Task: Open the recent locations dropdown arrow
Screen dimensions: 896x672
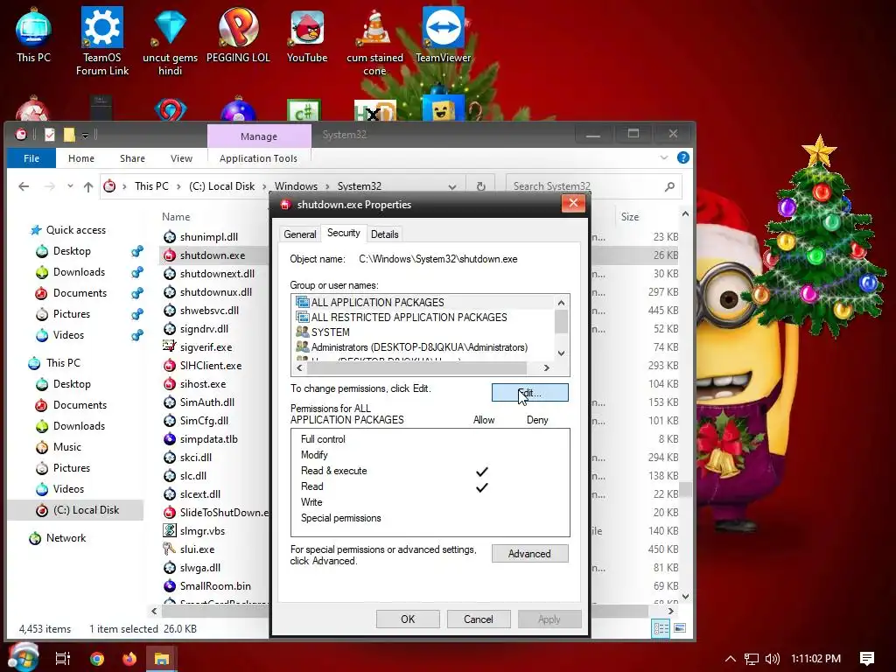Action: (70, 186)
